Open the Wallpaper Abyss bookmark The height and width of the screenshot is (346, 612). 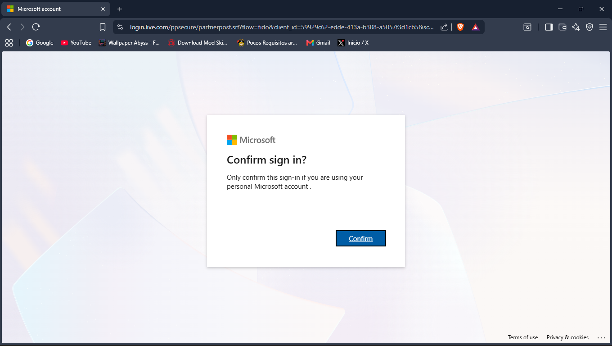pos(129,43)
